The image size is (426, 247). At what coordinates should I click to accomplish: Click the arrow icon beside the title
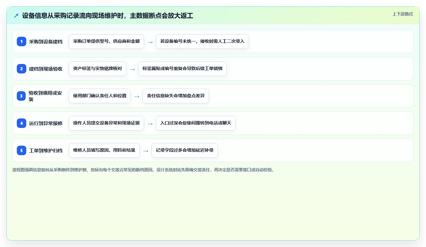[16, 16]
